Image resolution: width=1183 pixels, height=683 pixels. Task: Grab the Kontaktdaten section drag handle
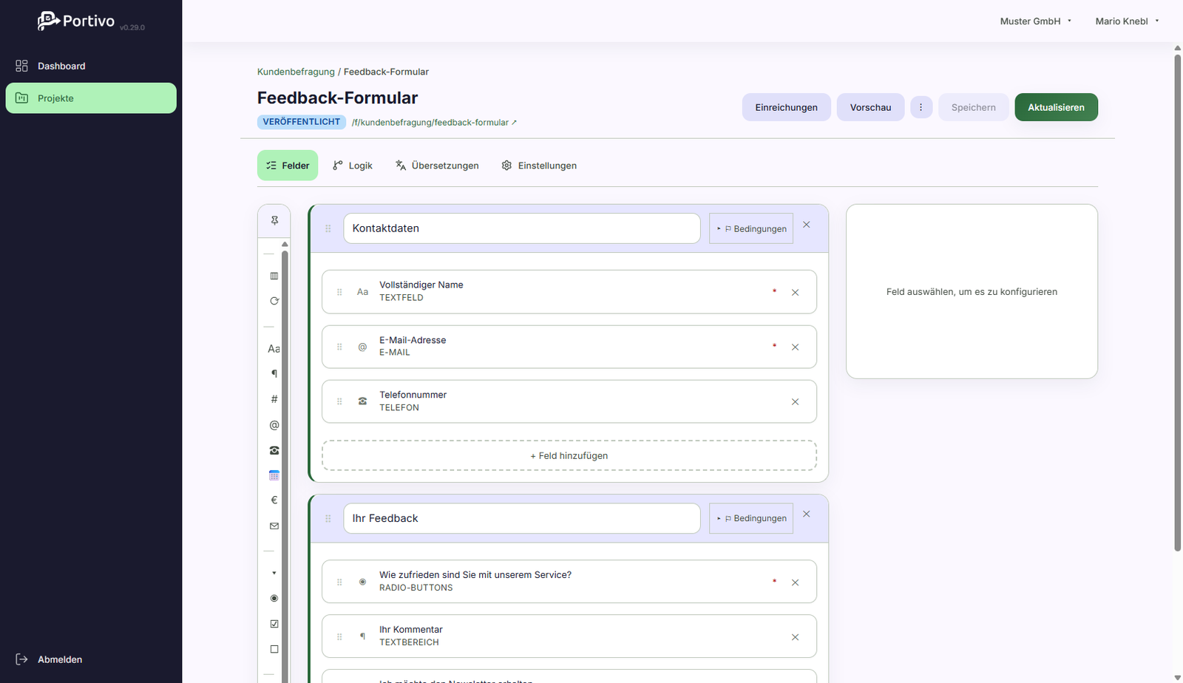(x=328, y=228)
